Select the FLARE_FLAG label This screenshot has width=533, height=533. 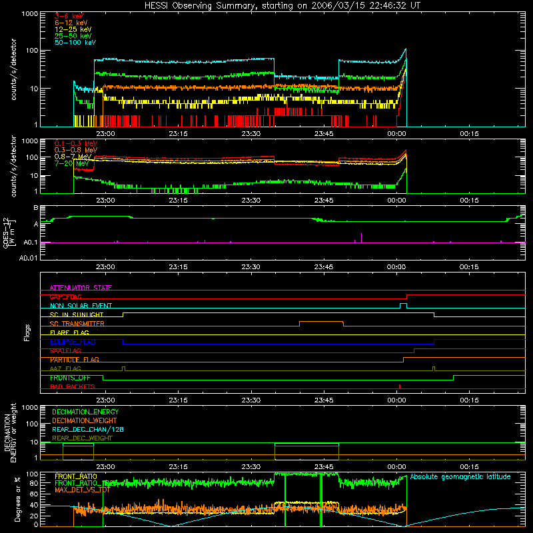point(69,332)
